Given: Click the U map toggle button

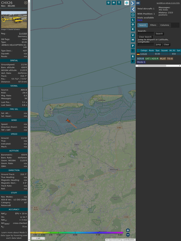Looking at the screenshot, I should pyautogui.click(x=108, y=3).
